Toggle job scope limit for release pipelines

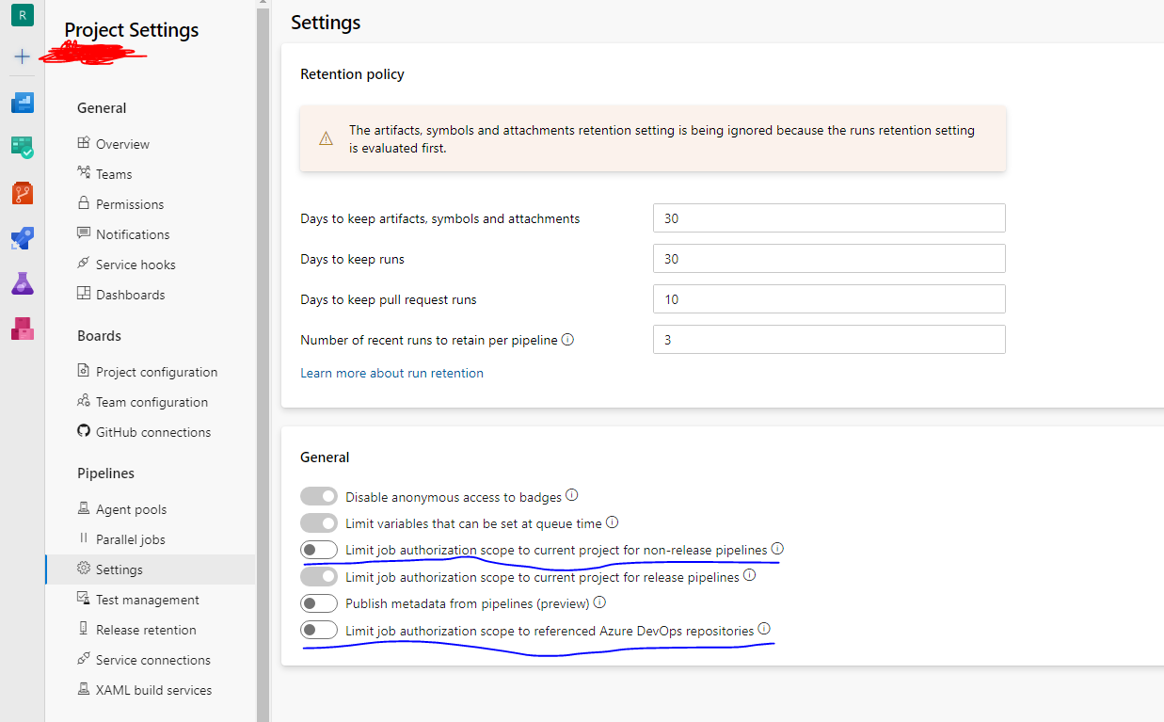click(319, 576)
